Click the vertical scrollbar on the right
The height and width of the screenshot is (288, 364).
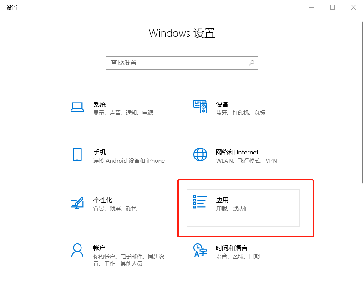pos(363,102)
